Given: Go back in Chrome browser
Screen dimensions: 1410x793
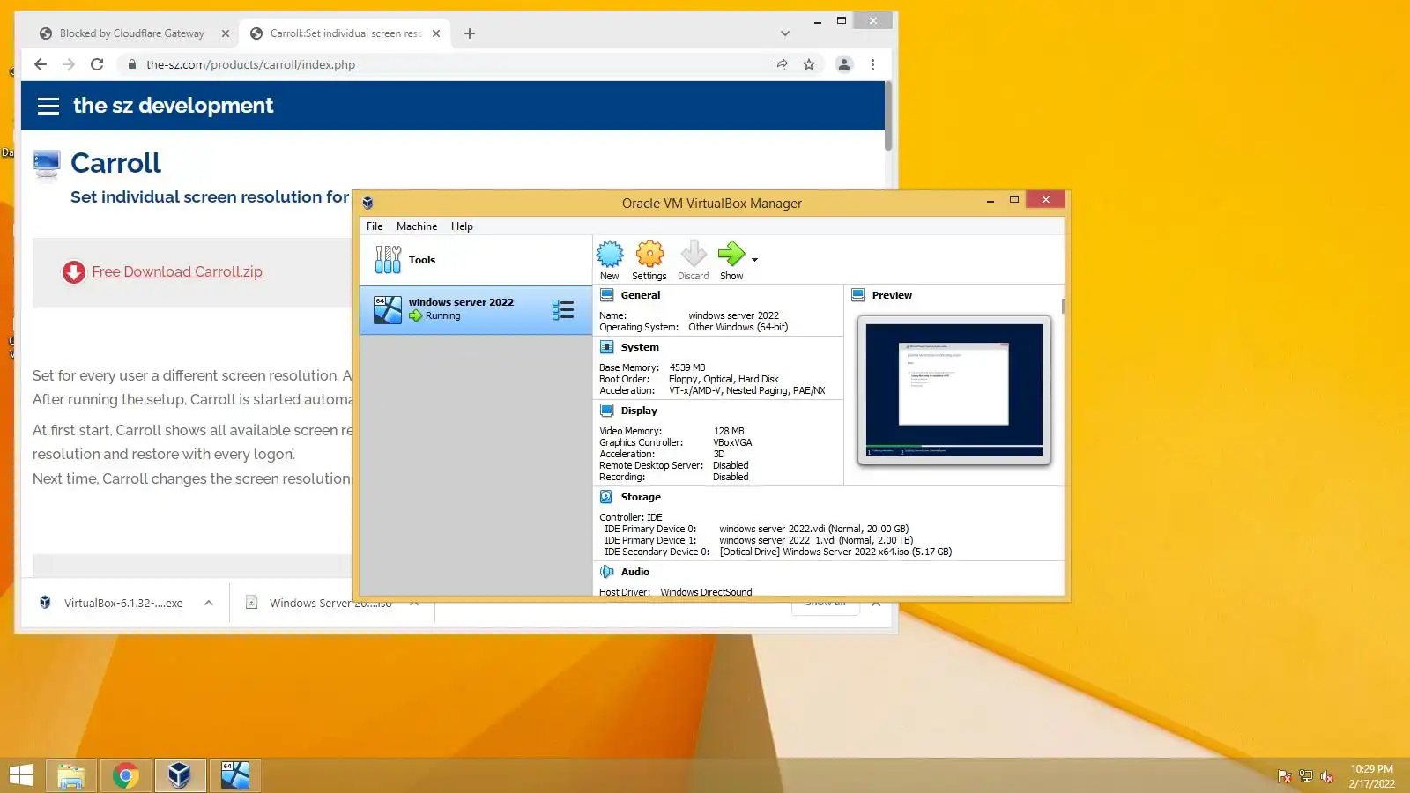Looking at the screenshot, I should 41,64.
